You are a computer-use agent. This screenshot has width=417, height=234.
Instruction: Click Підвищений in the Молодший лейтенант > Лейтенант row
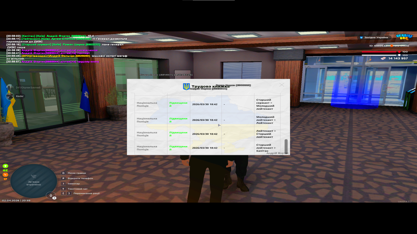tap(178, 120)
